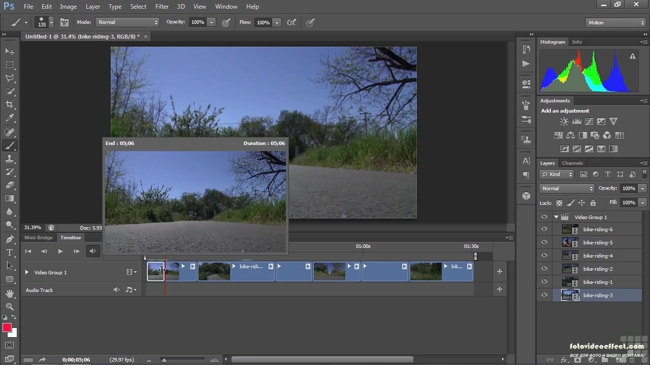Add media to Video Group 1 track
This screenshot has height=365, width=650.
(x=500, y=271)
